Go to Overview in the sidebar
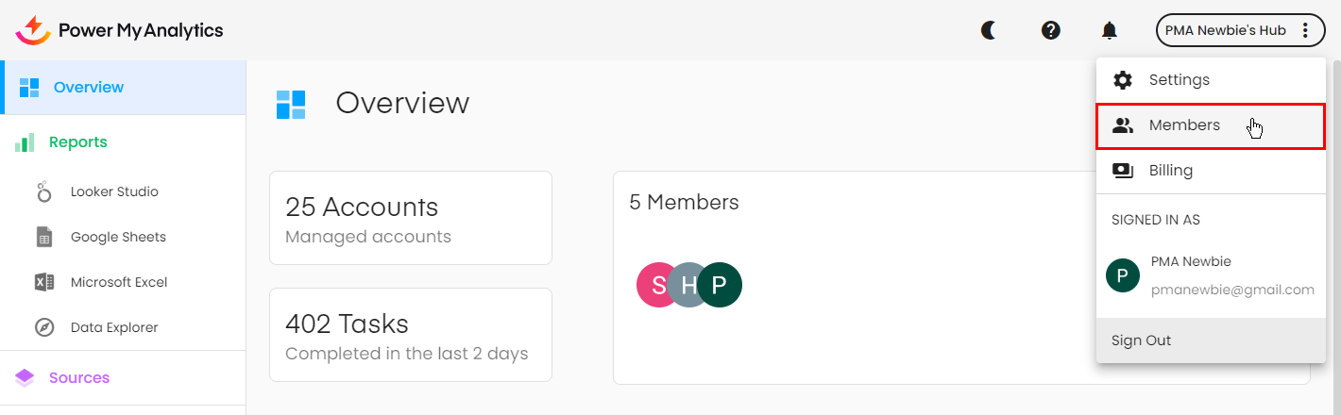 88,88
